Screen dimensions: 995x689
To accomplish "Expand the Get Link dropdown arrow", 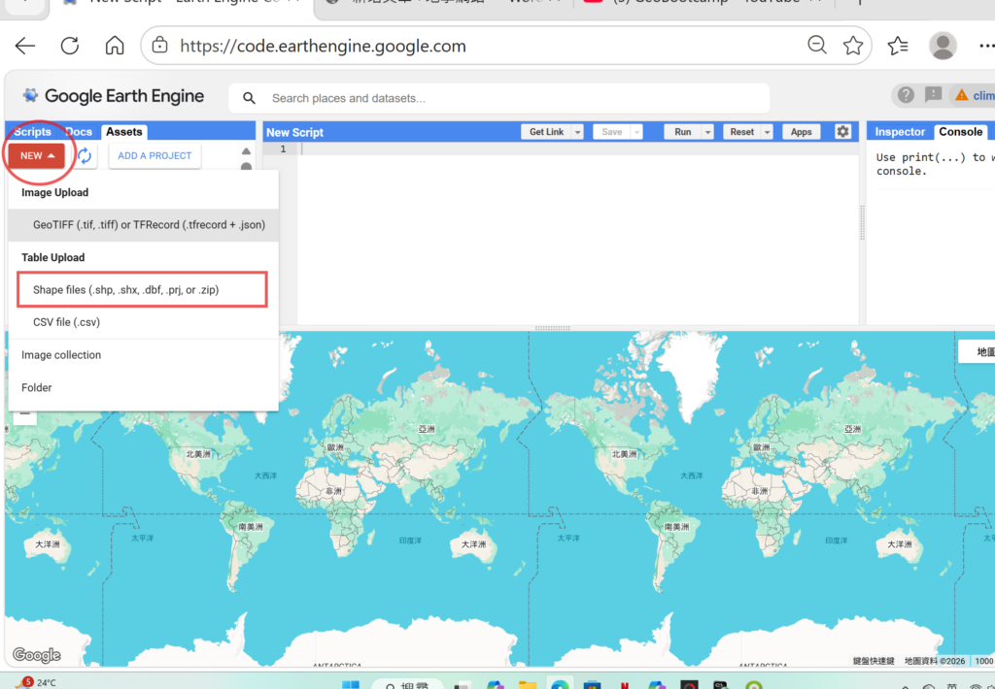I will (578, 132).
